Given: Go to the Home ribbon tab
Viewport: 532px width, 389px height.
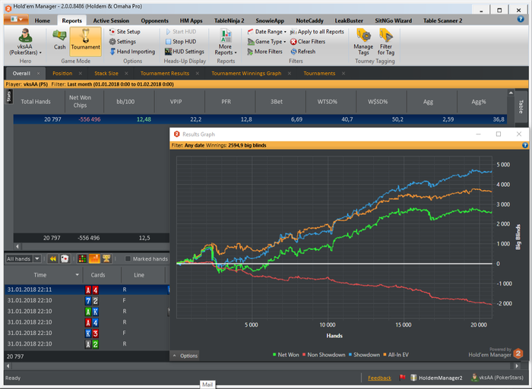Looking at the screenshot, I should (x=42, y=21).
